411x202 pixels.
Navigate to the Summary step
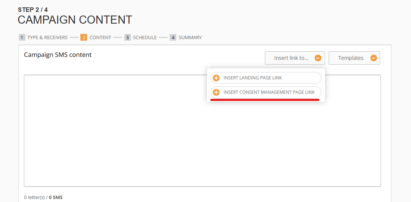point(190,37)
